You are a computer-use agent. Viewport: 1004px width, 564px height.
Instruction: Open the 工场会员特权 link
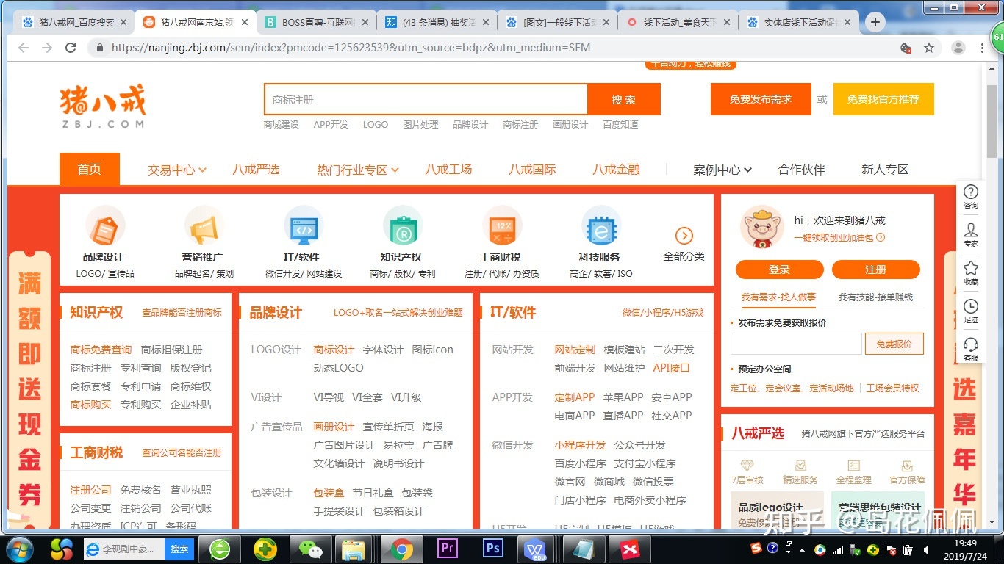(x=892, y=388)
